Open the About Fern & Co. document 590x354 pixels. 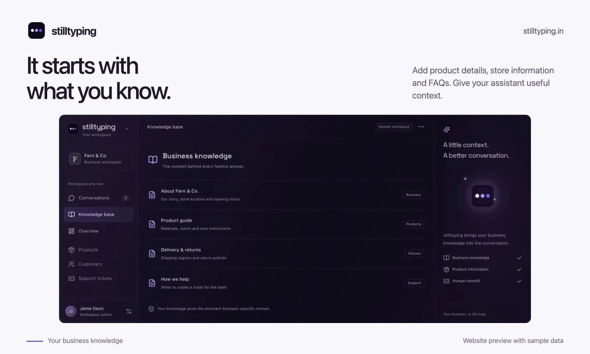tap(286, 195)
